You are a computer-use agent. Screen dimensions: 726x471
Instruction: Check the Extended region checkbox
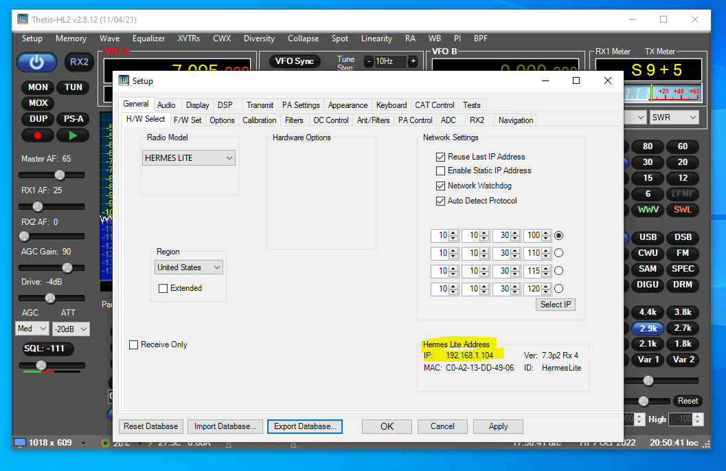click(163, 288)
